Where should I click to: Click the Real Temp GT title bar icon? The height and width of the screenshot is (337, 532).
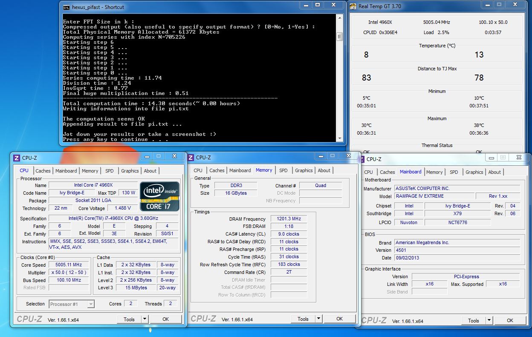[353, 6]
